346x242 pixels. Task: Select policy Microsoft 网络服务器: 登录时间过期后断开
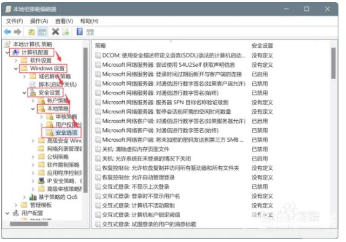pos(172,74)
